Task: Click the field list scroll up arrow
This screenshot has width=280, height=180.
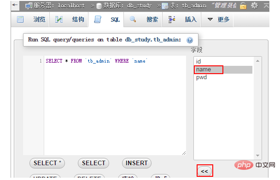Action: click(257, 61)
